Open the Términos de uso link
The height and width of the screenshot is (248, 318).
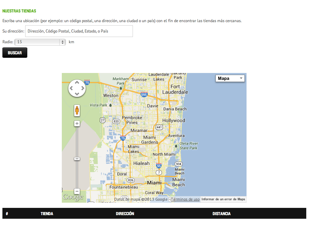[185, 199]
